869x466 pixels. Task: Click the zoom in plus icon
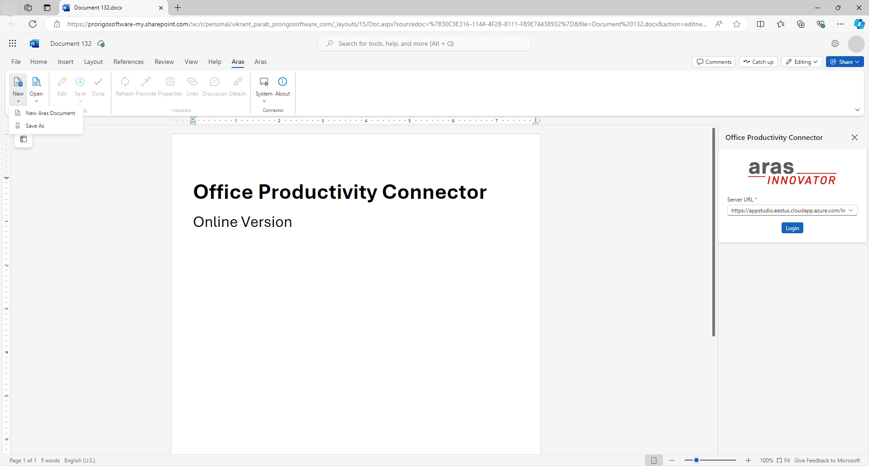point(749,460)
